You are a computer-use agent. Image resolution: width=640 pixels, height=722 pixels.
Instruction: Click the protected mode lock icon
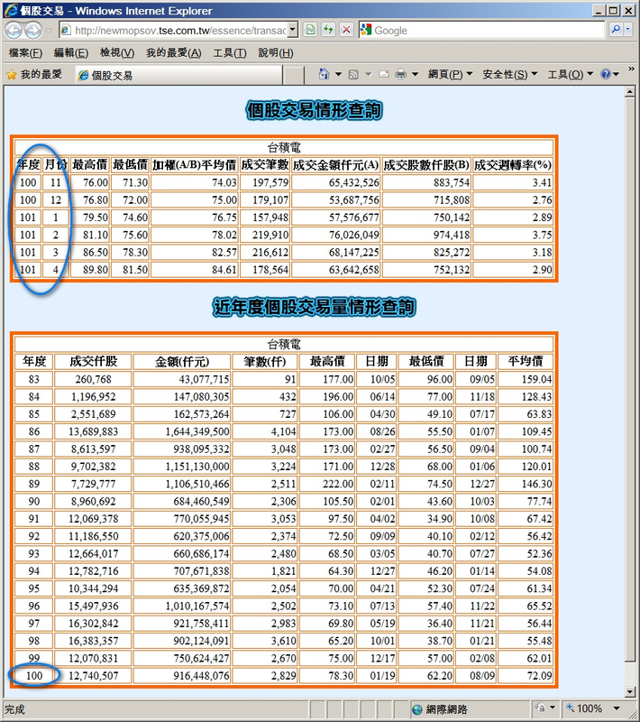(541, 708)
